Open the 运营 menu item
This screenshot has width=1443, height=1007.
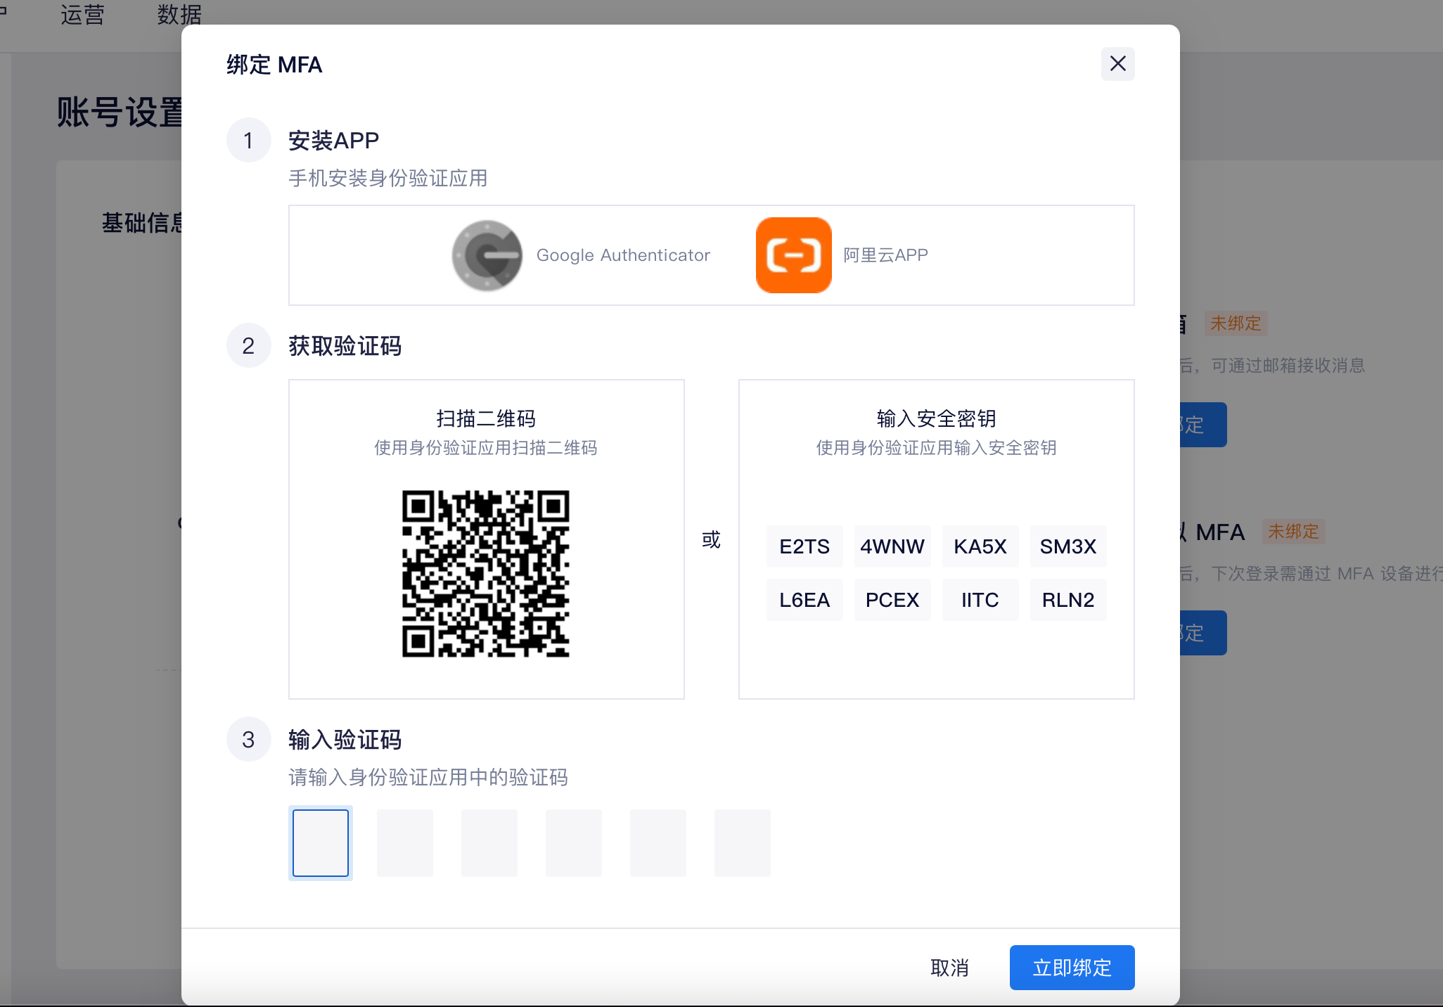(82, 14)
